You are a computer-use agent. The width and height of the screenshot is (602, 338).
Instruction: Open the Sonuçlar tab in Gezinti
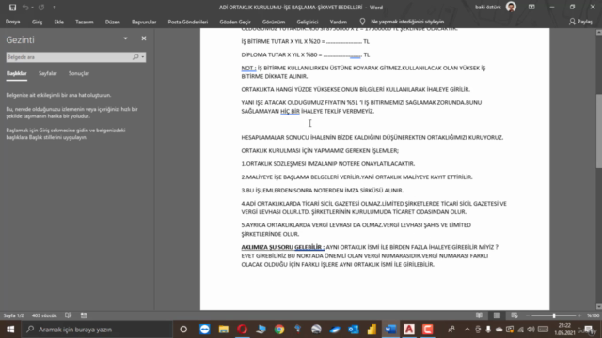click(79, 73)
